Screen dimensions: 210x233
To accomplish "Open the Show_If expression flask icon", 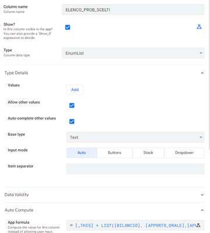I will tap(199, 27).
